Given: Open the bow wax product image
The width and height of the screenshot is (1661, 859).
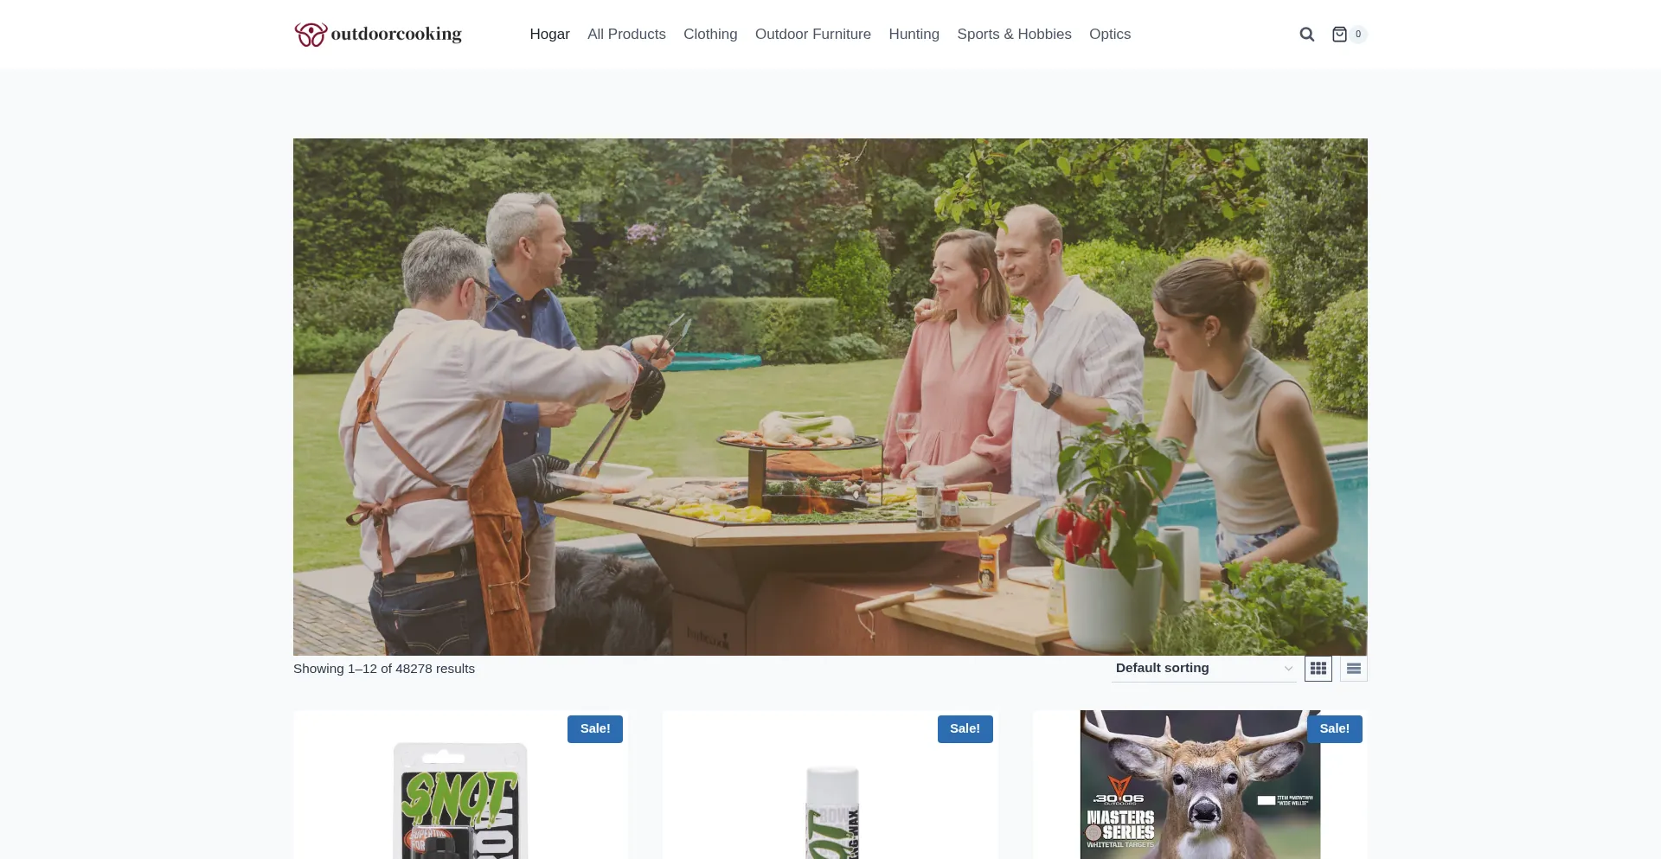Looking at the screenshot, I should click(831, 811).
